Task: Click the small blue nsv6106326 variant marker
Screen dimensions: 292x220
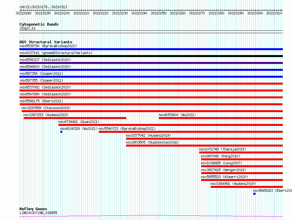Action: tap(61, 132)
